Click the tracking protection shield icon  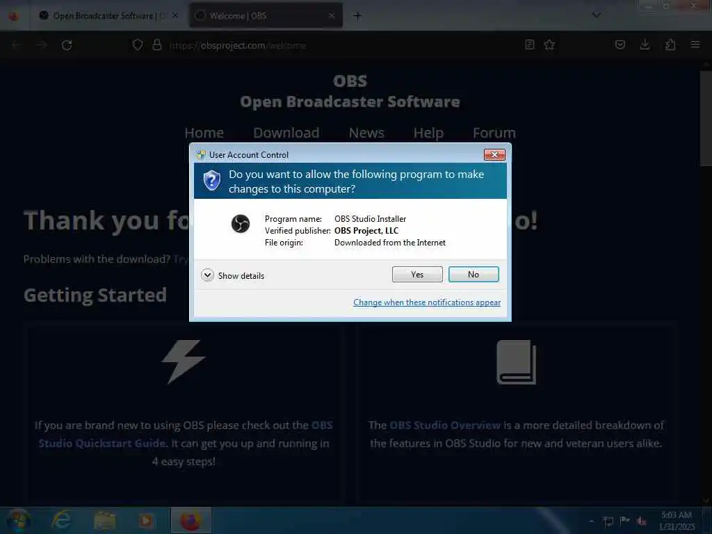[x=137, y=45]
